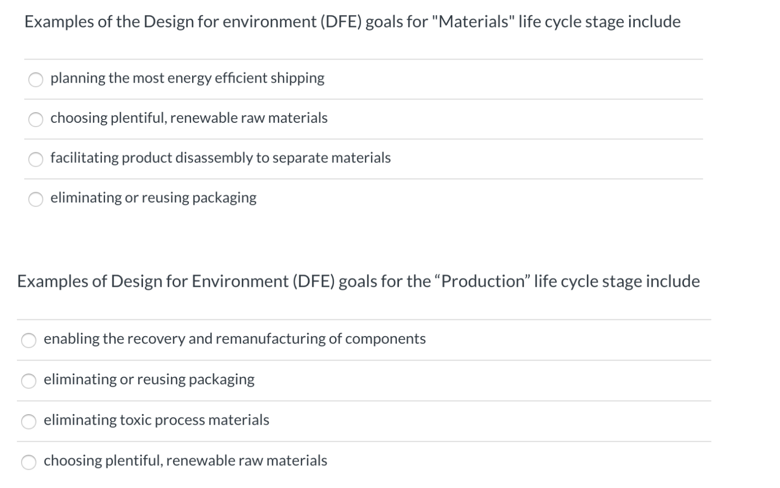Image resolution: width=780 pixels, height=488 pixels.
Task: Click the first radio circle in Materials question
Action: [36, 80]
